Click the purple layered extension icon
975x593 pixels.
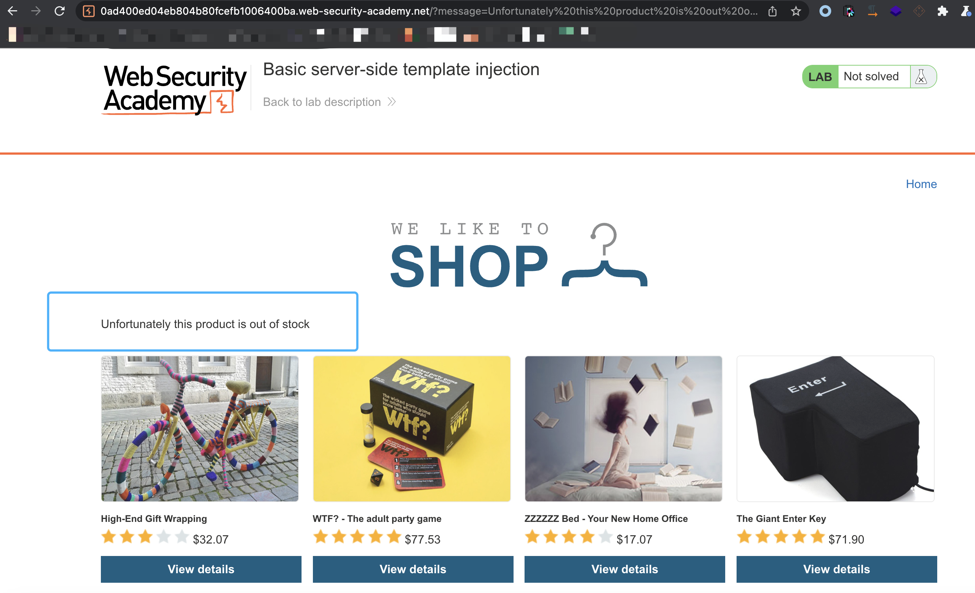(895, 11)
